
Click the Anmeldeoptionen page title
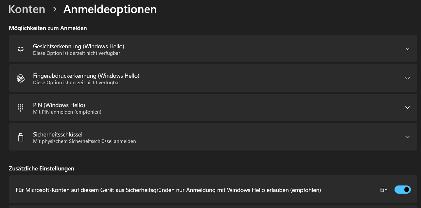coord(110,9)
